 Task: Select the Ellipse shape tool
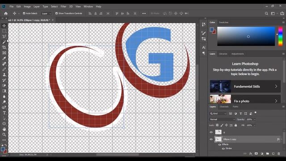[x=4, y=123]
